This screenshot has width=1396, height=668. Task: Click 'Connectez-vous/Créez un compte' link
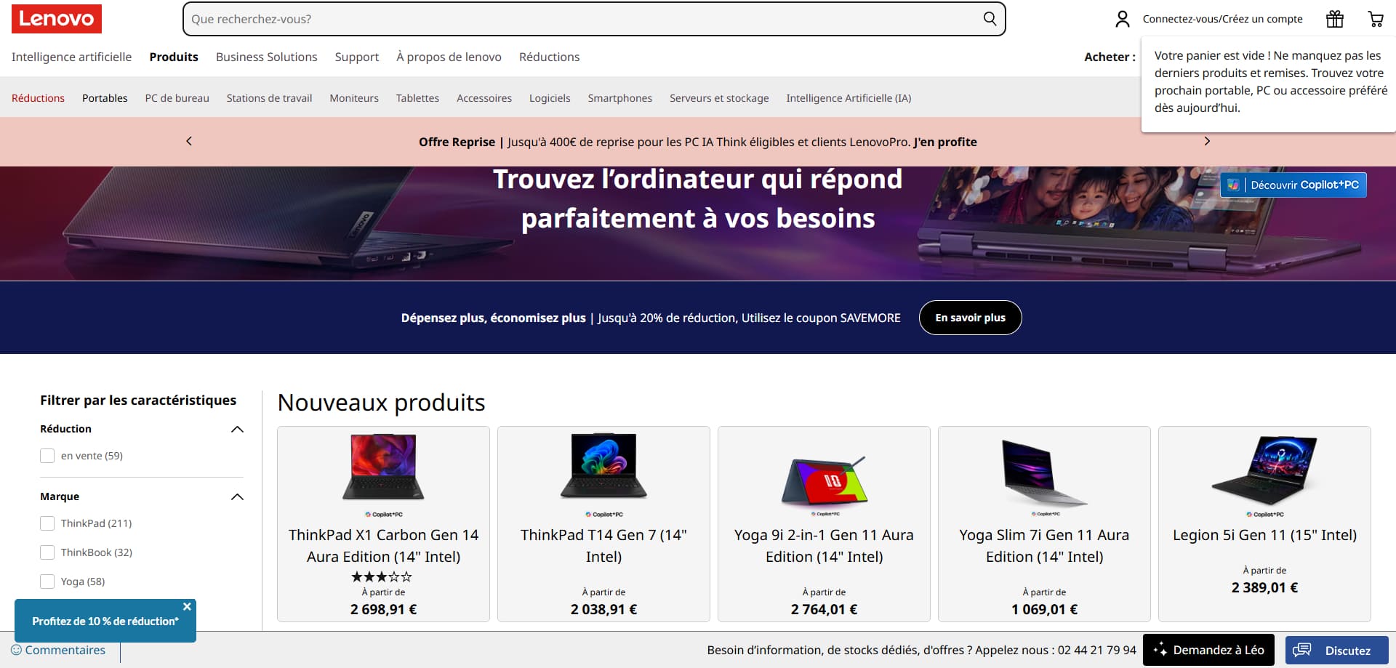click(x=1223, y=19)
